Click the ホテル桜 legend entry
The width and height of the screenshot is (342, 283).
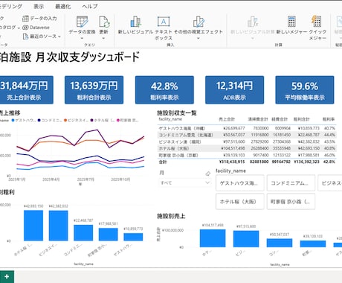click(x=103, y=121)
